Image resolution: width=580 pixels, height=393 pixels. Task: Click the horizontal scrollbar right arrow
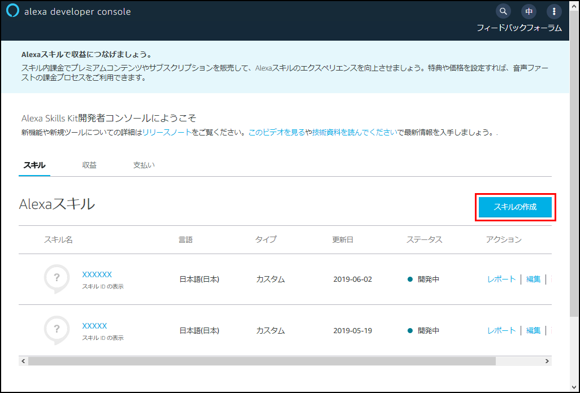pyautogui.click(x=547, y=361)
